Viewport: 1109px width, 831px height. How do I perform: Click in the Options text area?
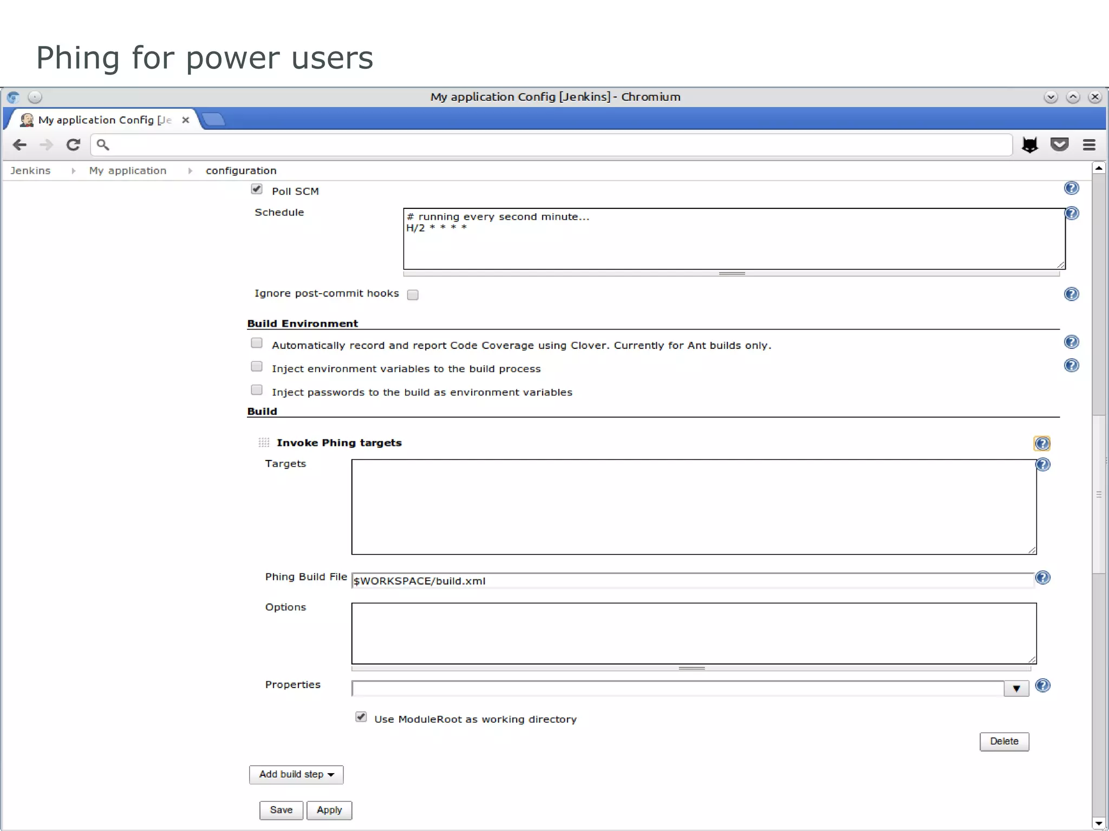[x=694, y=634]
